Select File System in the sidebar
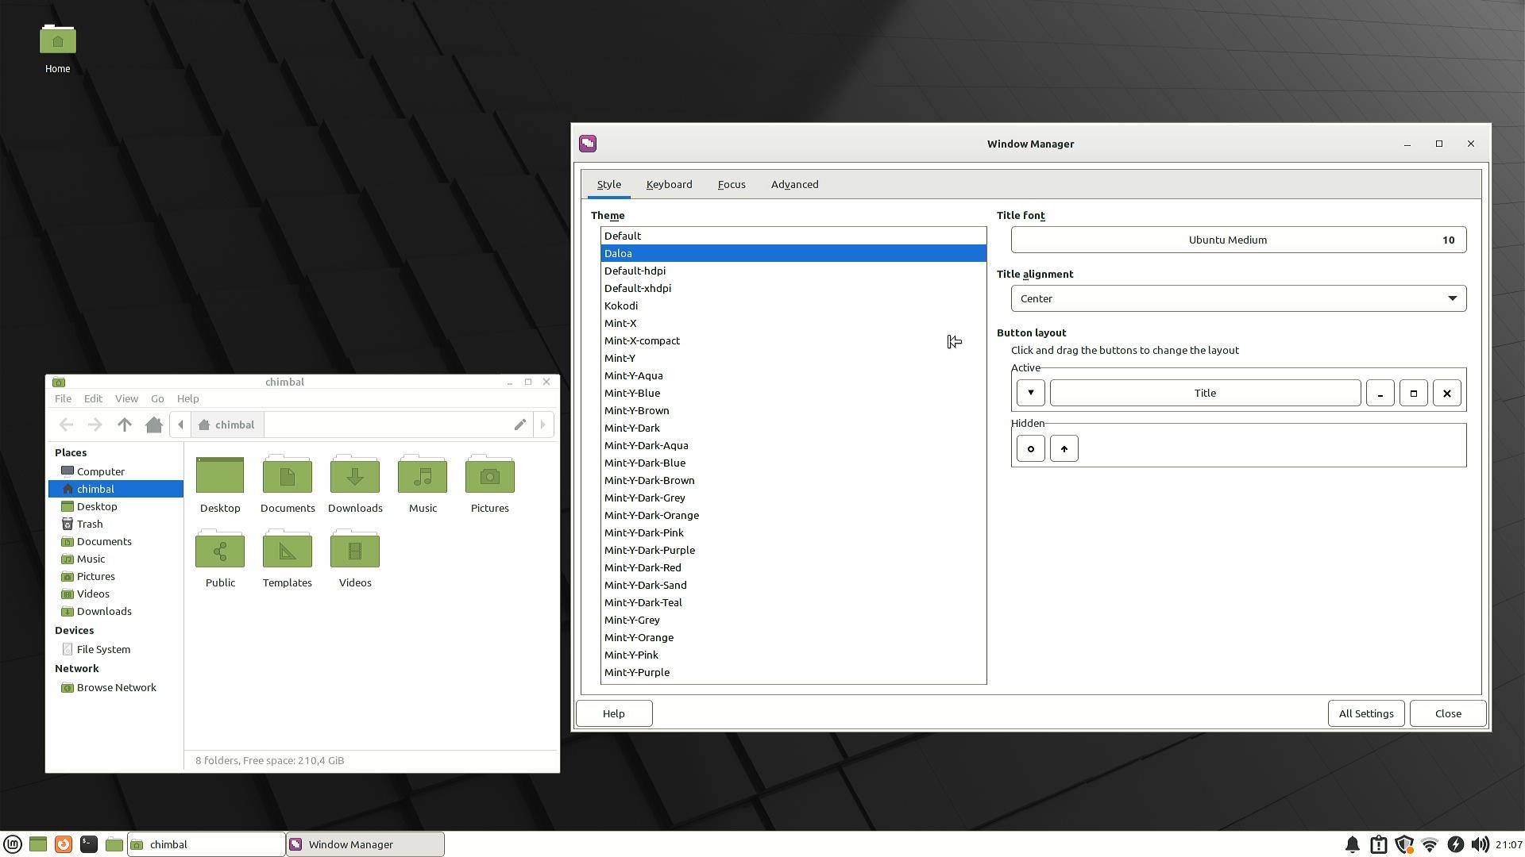The height and width of the screenshot is (857, 1525). coord(103,649)
